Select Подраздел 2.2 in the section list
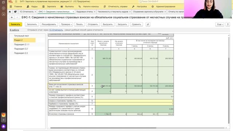The image size is (233, 131). 21,49
